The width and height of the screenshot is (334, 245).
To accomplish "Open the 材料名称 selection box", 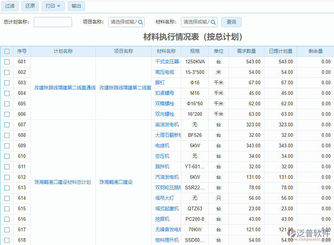I will [x=196, y=22].
